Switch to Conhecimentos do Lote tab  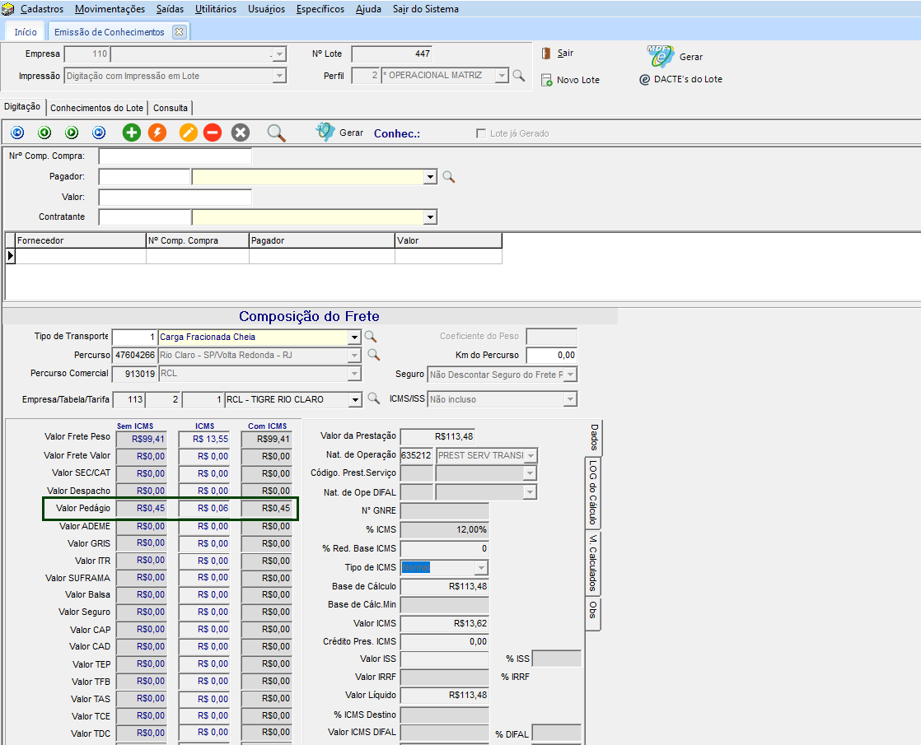(x=96, y=108)
